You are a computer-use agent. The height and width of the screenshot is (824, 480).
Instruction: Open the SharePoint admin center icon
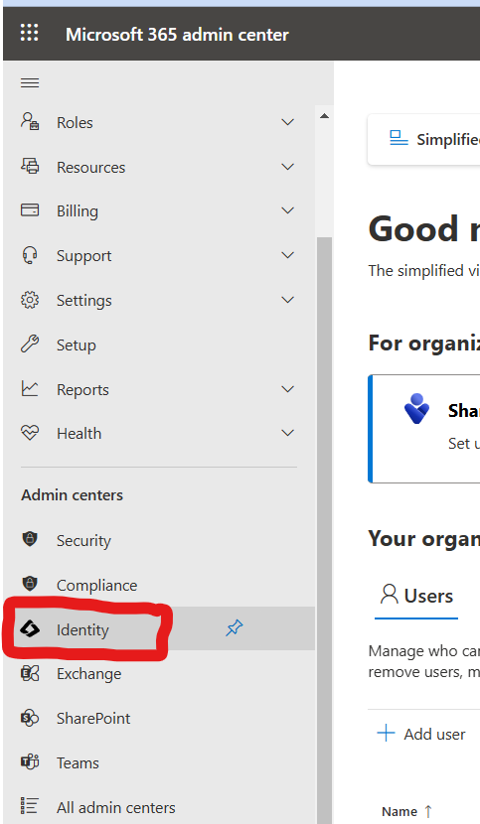(x=30, y=718)
